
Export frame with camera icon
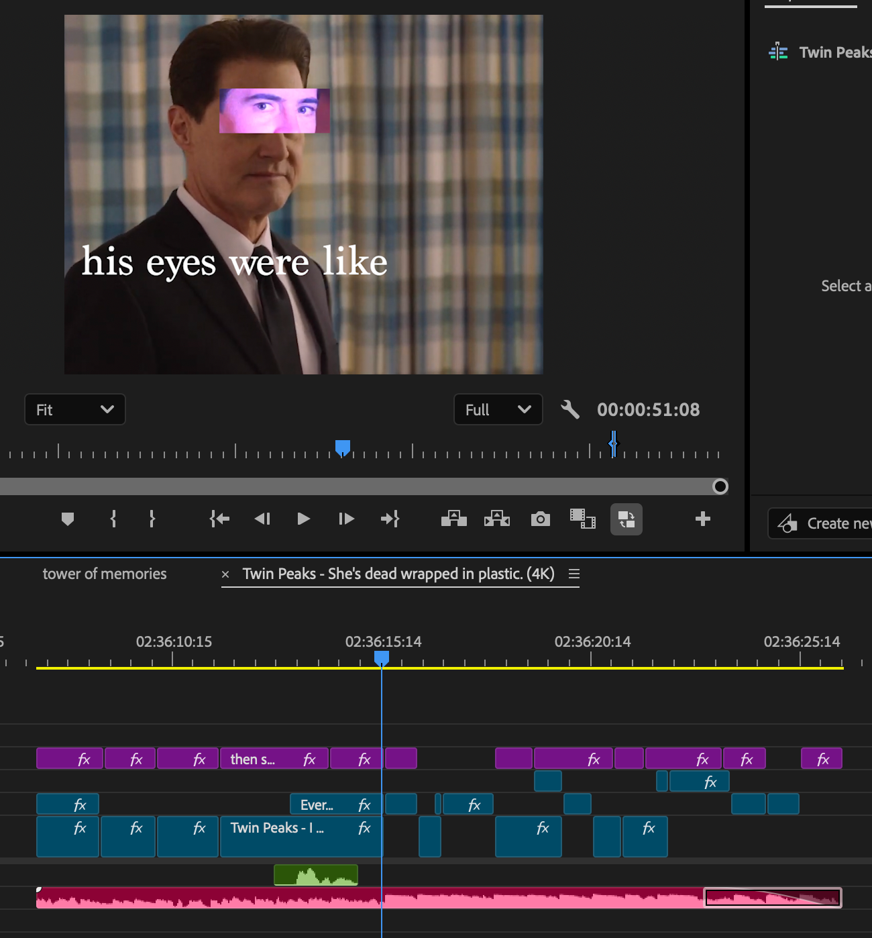coord(541,519)
